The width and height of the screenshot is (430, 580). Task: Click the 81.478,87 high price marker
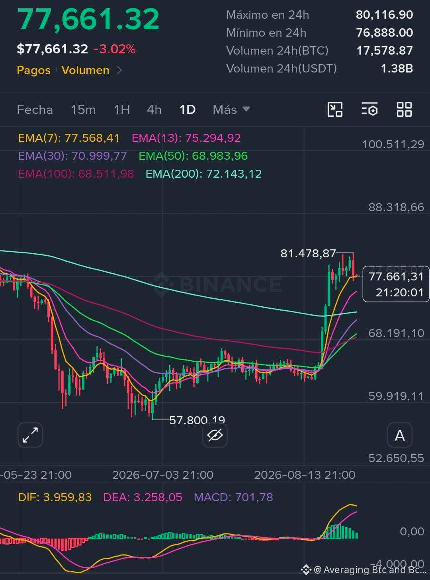point(308,253)
